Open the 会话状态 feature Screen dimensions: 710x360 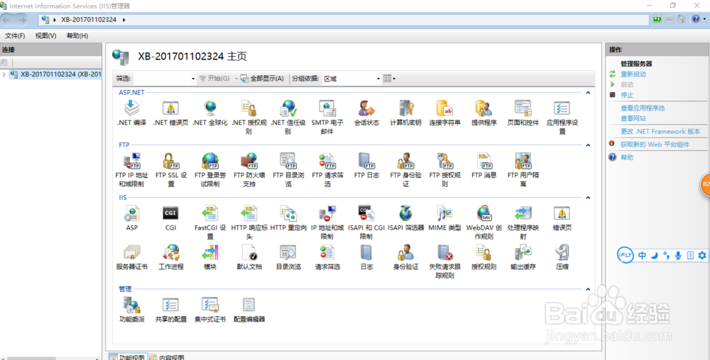[x=366, y=113]
